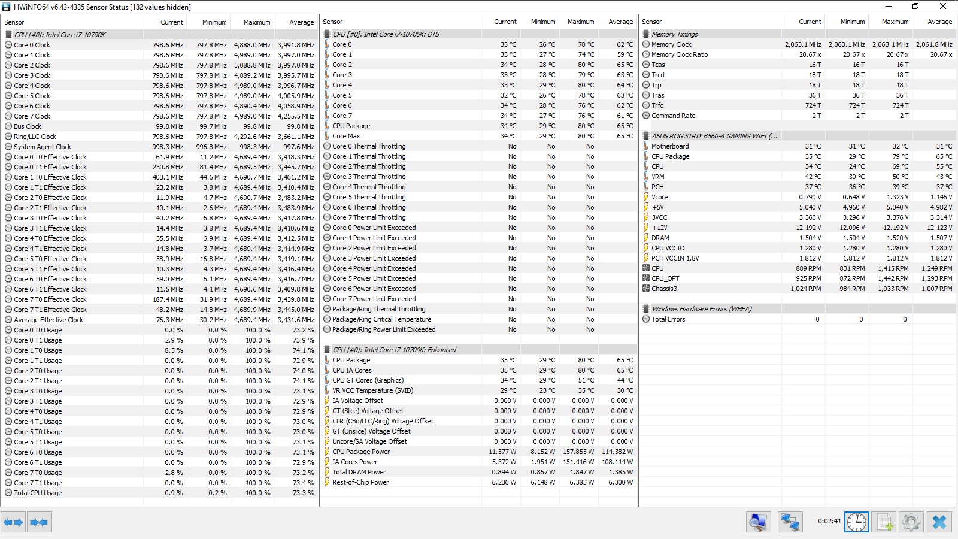Select the Command Rate row

click(798, 116)
